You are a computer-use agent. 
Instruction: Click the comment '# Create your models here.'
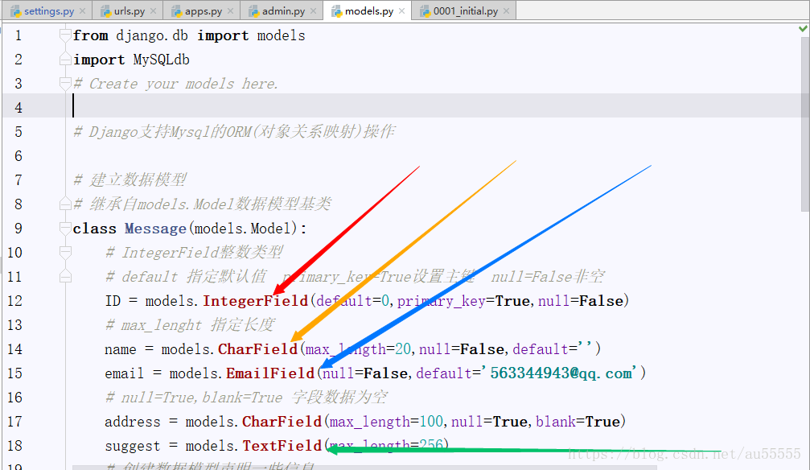click(175, 84)
